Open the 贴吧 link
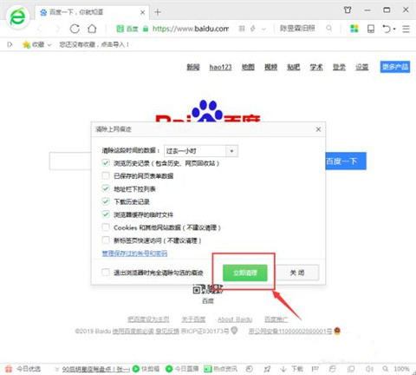Screen dimensions: 416x375 (294, 67)
